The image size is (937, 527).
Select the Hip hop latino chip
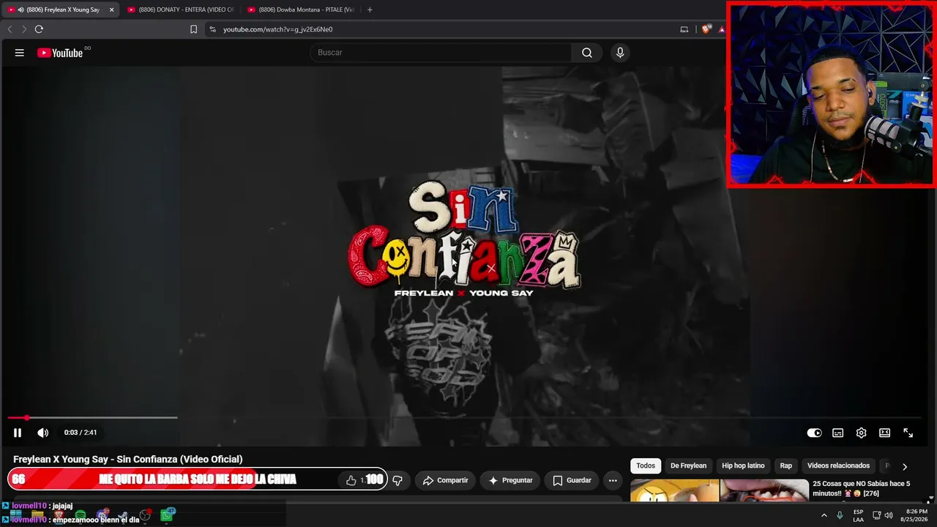click(743, 466)
